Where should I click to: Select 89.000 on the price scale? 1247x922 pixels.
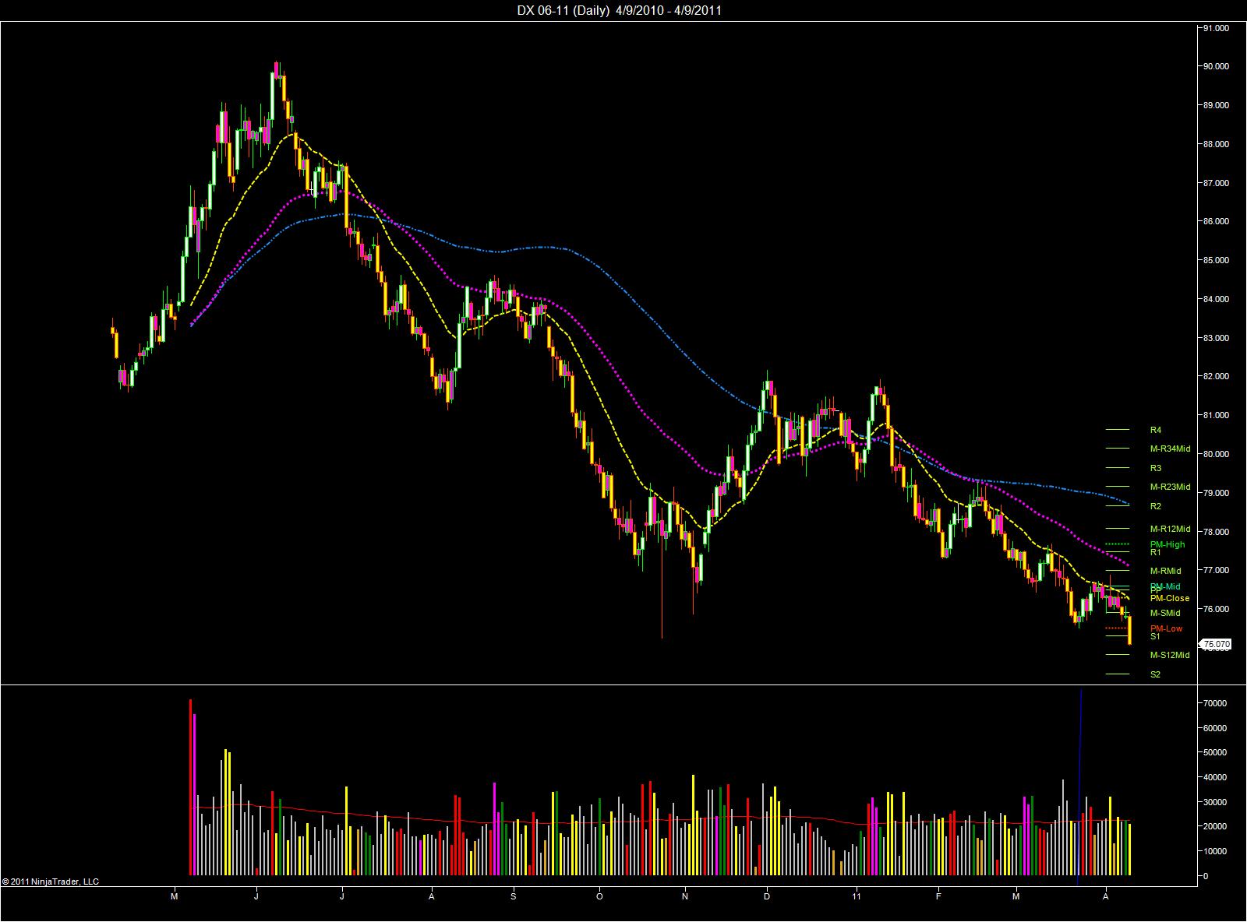tap(1217, 105)
